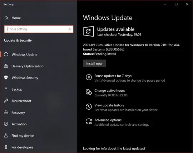
Task: Click 'Last checked: Yesterday, 19:03' text
Action: (119, 34)
